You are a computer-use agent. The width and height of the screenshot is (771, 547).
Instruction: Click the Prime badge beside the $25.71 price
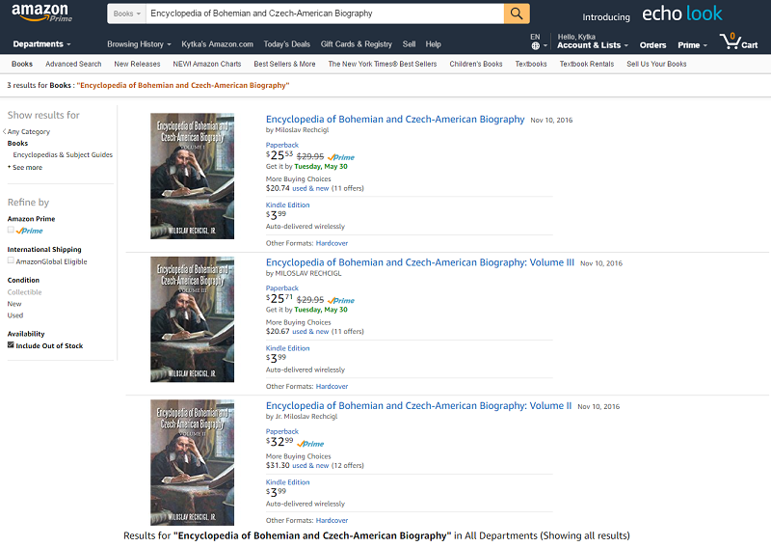click(341, 300)
